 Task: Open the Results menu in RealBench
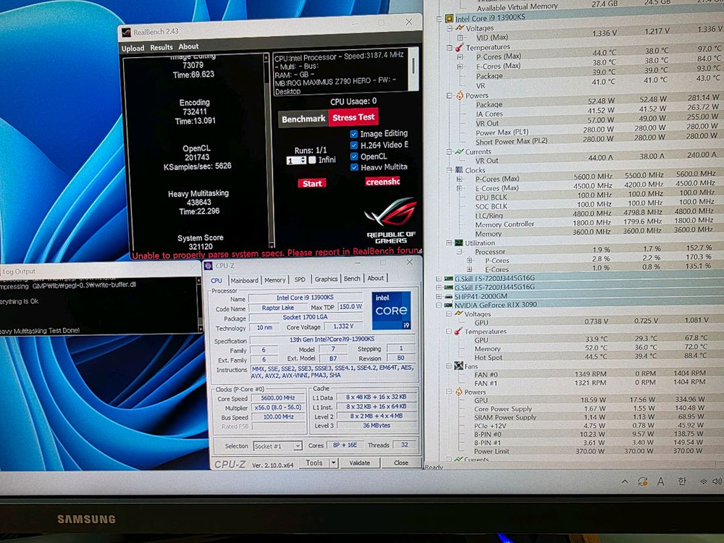[x=161, y=47]
